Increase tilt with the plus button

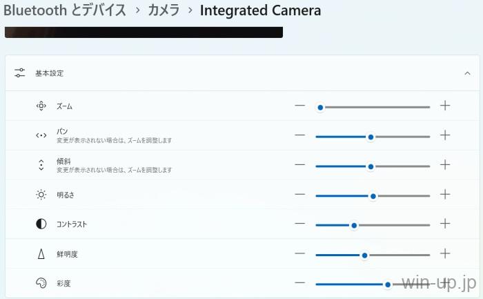(445, 165)
